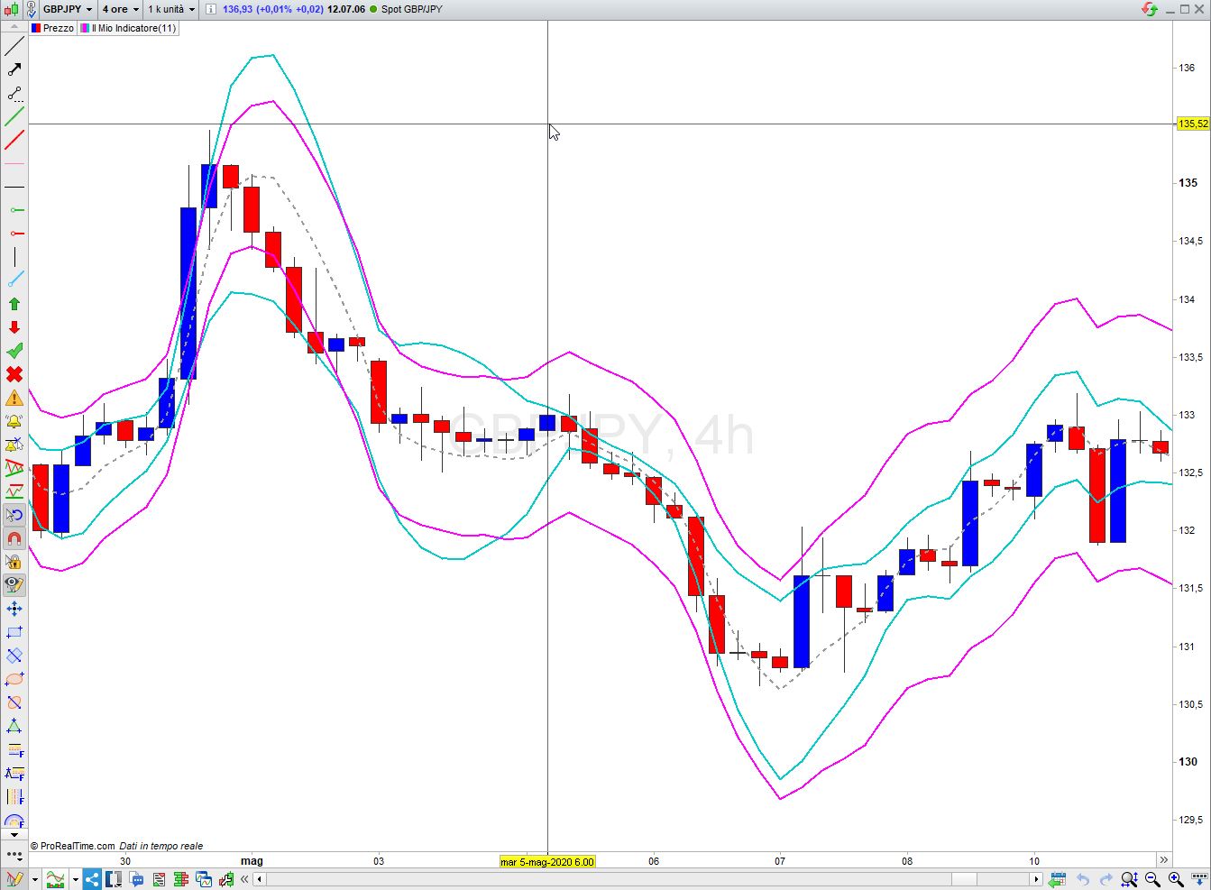The image size is (1211, 890).
Task: Click the horizontal scrollbar right arrow
Action: (x=1037, y=879)
